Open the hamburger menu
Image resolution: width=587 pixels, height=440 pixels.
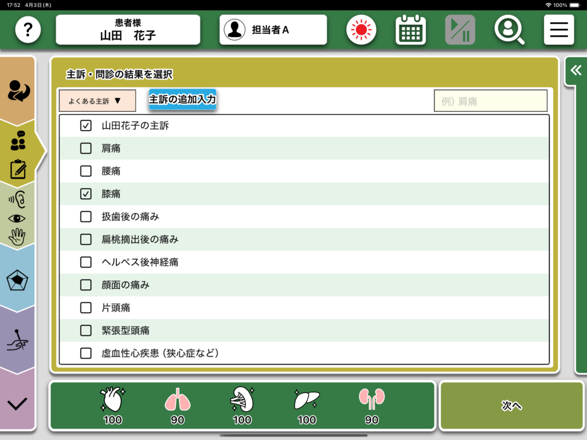(x=558, y=30)
